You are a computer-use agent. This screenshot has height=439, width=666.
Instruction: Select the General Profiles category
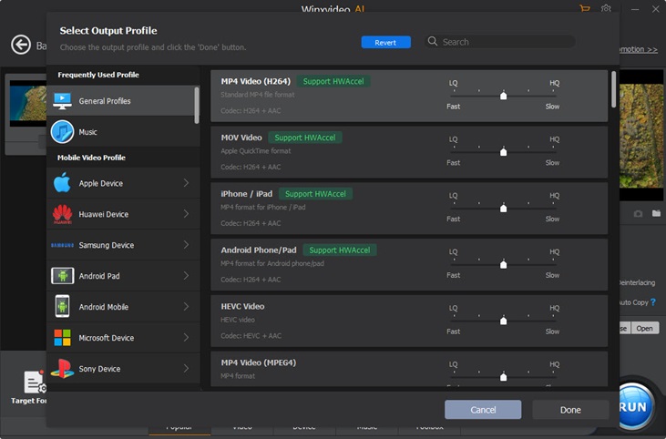coord(120,101)
